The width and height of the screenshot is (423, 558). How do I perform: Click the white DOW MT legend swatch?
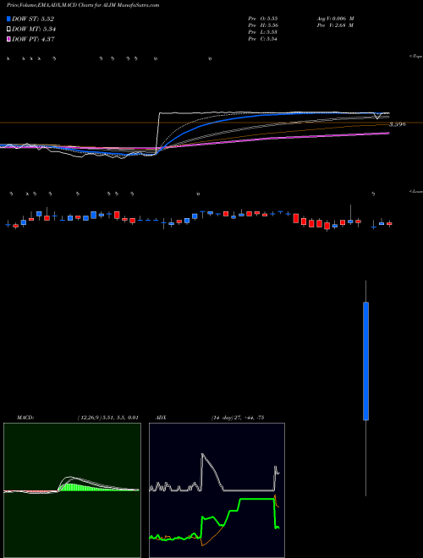(x=8, y=29)
